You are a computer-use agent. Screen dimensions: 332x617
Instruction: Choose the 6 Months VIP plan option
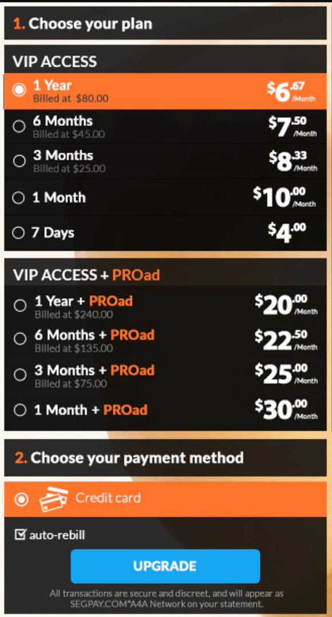click(x=19, y=126)
